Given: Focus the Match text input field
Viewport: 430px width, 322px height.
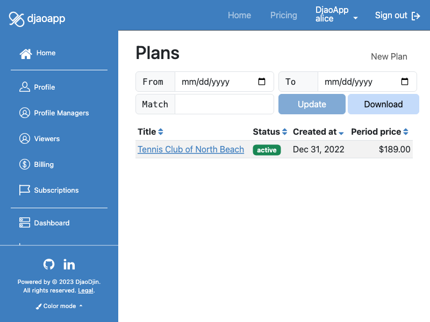Looking at the screenshot, I should click(224, 104).
